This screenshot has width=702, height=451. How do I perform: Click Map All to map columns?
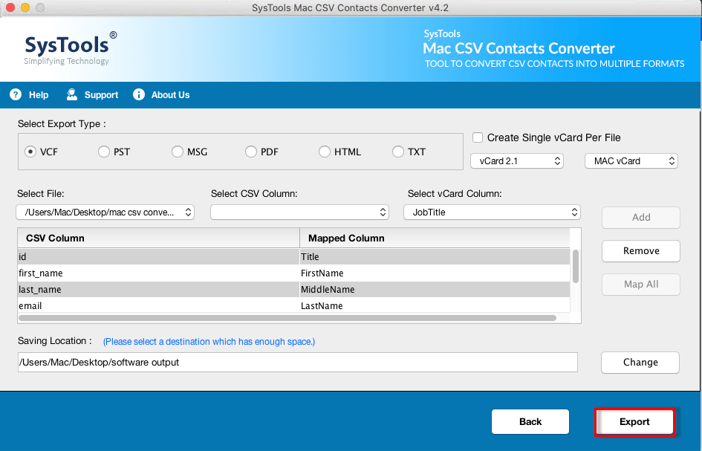pyautogui.click(x=640, y=285)
